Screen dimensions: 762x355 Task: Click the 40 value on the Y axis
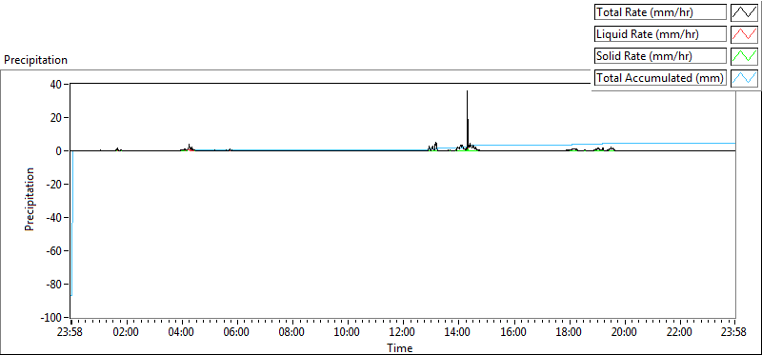pyautogui.click(x=56, y=85)
